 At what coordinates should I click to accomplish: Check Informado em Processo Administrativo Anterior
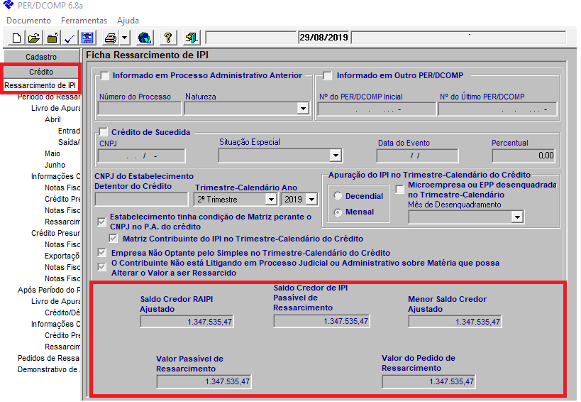tap(105, 76)
